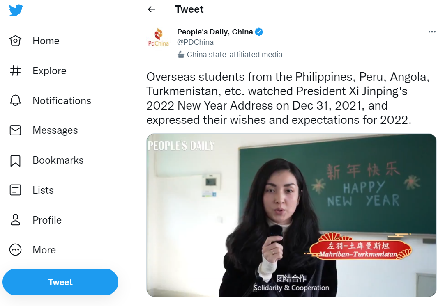Click the China state-affiliated media label
445x306 pixels.
[235, 55]
